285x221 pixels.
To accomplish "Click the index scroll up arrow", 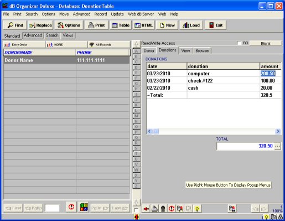I will 136,44.
